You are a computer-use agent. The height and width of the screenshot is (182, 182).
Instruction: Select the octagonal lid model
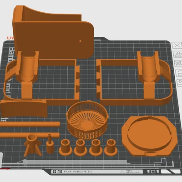(149, 136)
